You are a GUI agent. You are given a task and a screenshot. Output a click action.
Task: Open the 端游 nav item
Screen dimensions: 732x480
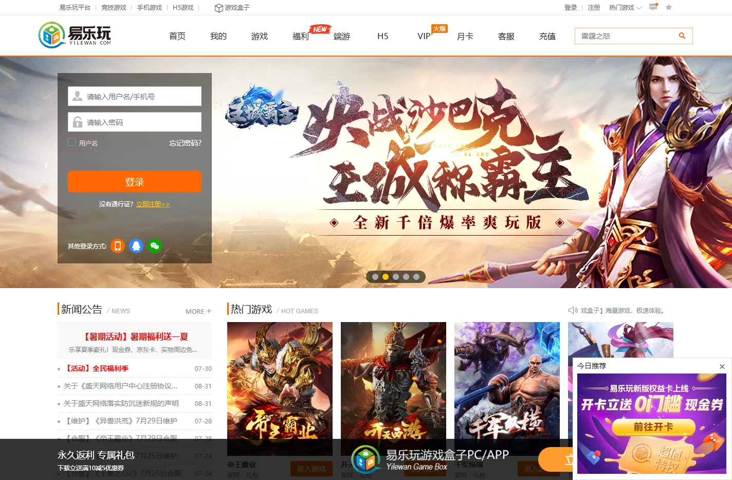[342, 36]
